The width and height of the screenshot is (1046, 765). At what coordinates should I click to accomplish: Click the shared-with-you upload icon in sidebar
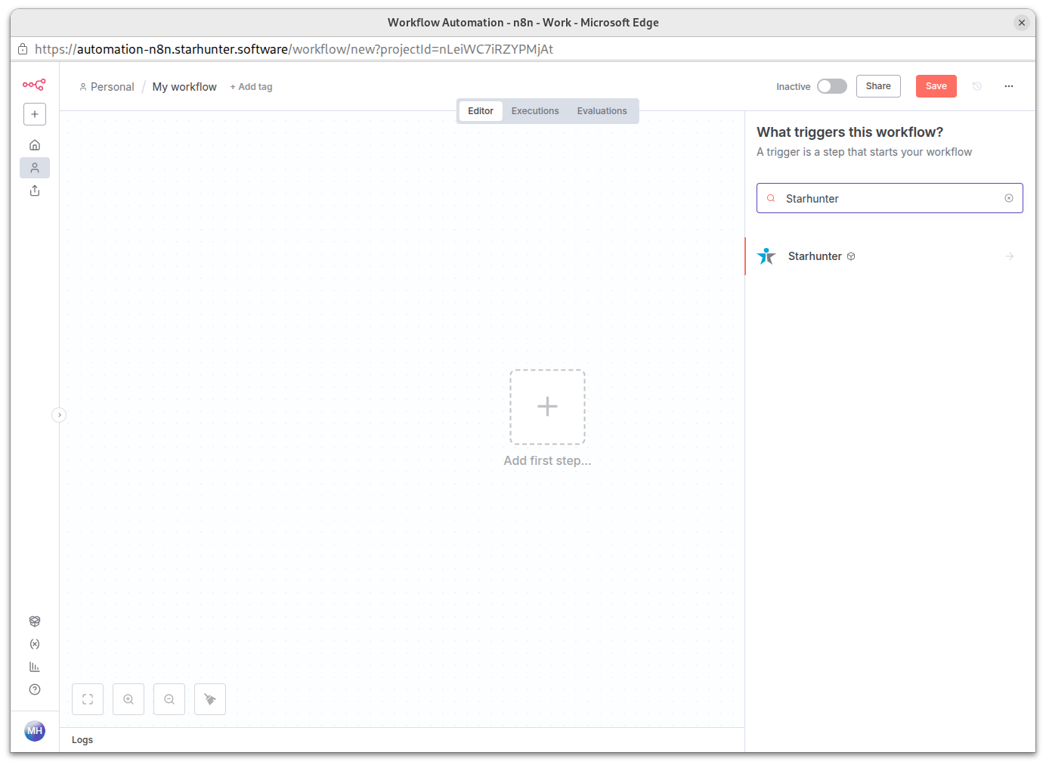[x=35, y=190]
